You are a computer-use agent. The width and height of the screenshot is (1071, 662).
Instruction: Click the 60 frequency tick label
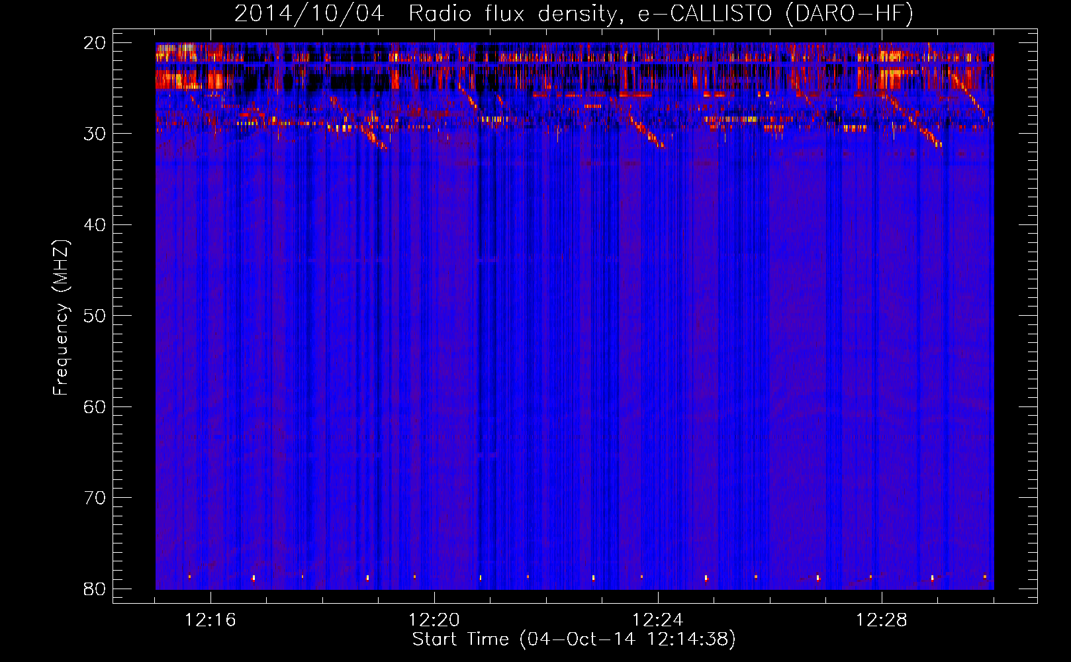[x=95, y=407]
